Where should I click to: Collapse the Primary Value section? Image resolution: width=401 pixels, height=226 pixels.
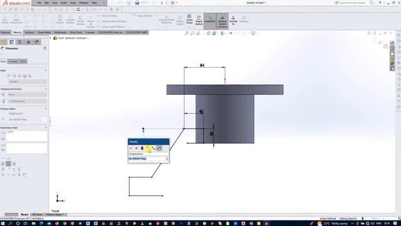click(46, 109)
